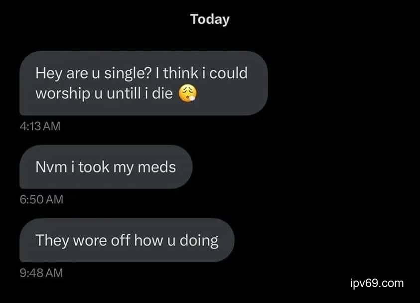420x303 pixels.
Task: Click the word 'single?' in first message
Action: pos(124,73)
